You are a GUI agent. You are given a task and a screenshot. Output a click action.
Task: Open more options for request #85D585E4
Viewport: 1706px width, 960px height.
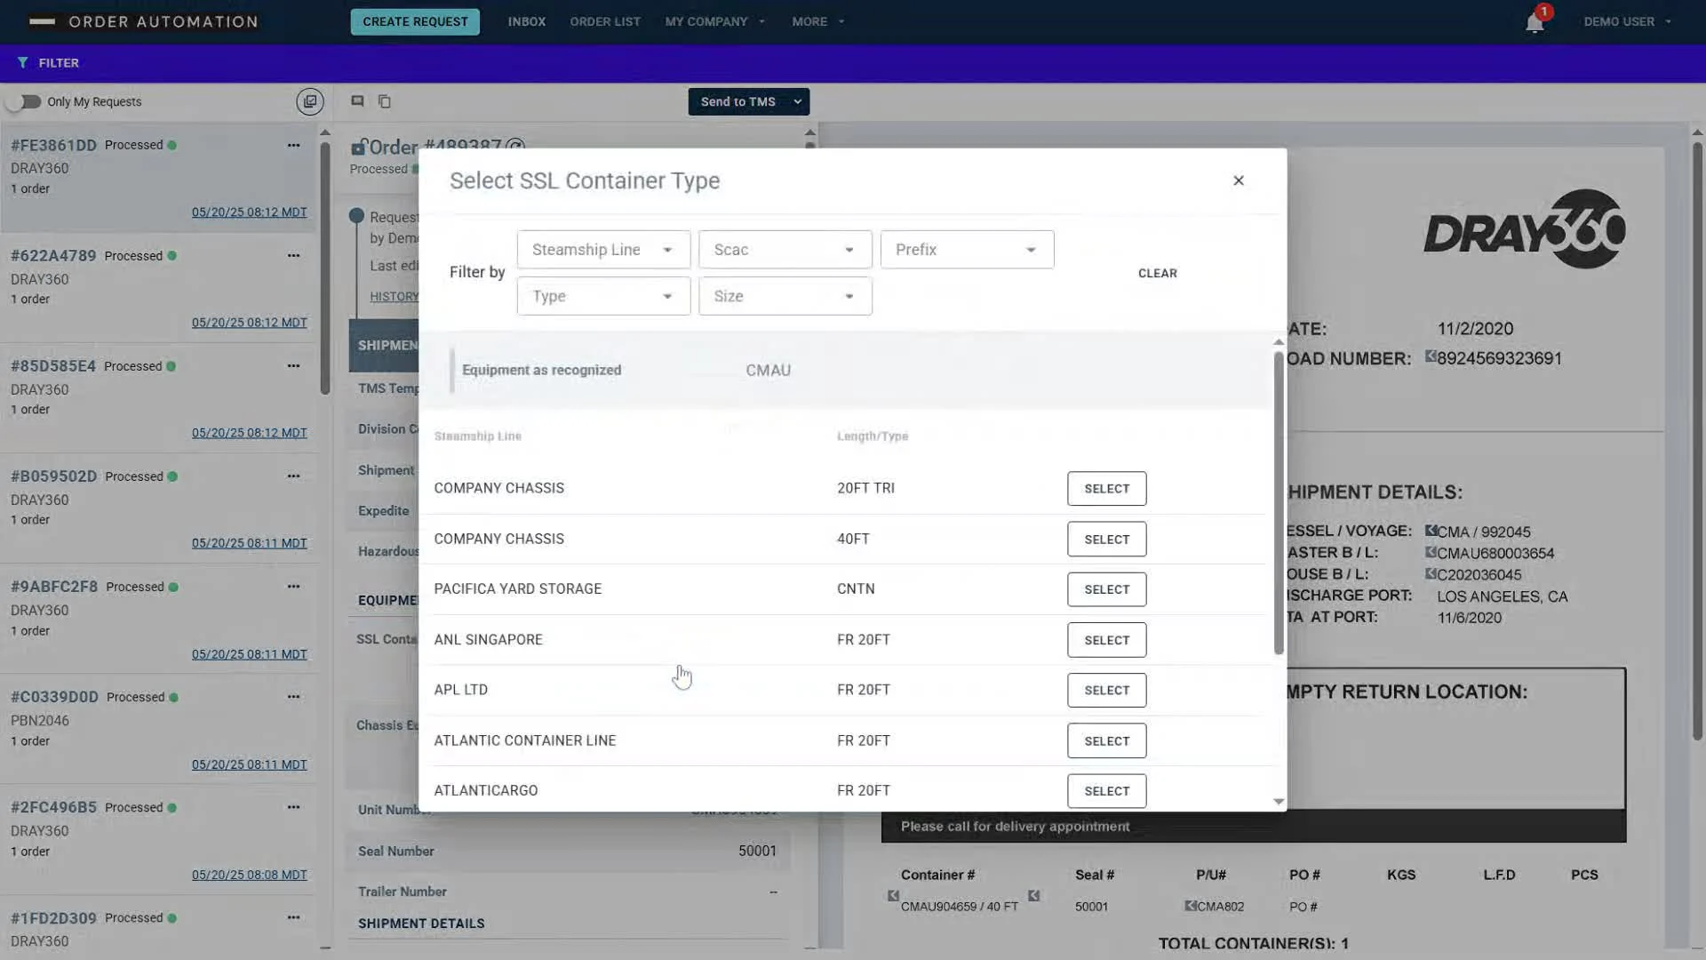click(293, 366)
